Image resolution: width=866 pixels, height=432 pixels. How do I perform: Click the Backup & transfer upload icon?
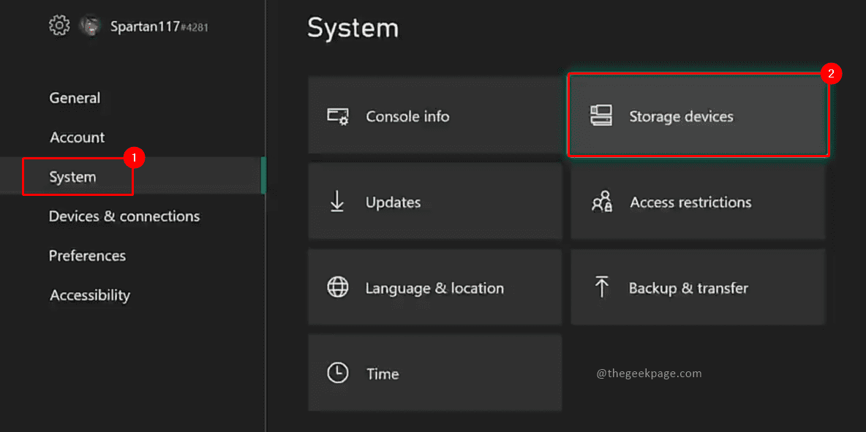(601, 287)
